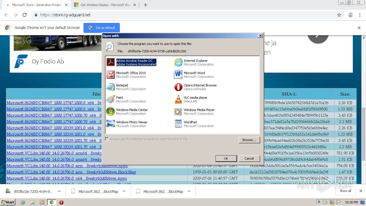Open VCLibs arm 8wekyb3d8bbwe.Appx link
Image resolution: width=366 pixels, height=206 pixels.
[x=67, y=166]
